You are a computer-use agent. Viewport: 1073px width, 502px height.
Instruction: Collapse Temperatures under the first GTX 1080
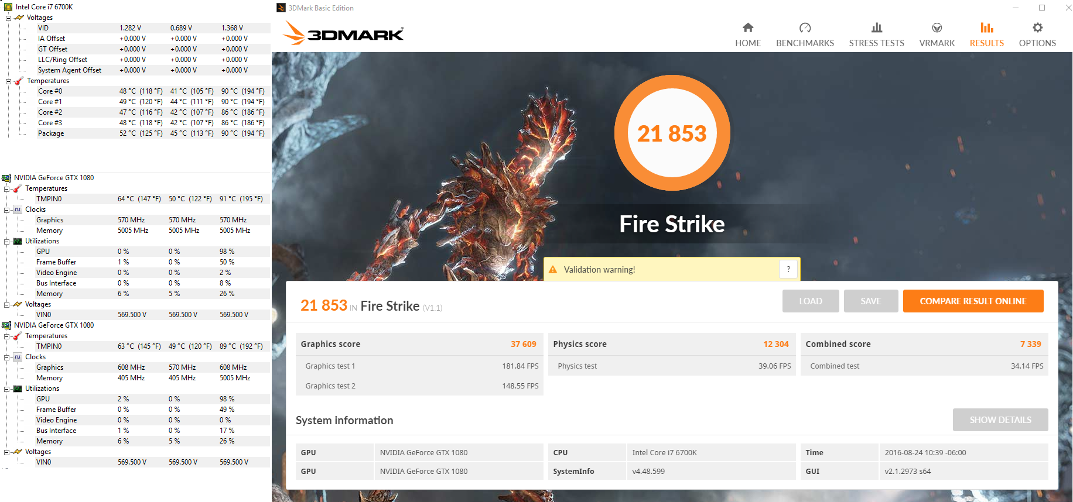coord(6,188)
